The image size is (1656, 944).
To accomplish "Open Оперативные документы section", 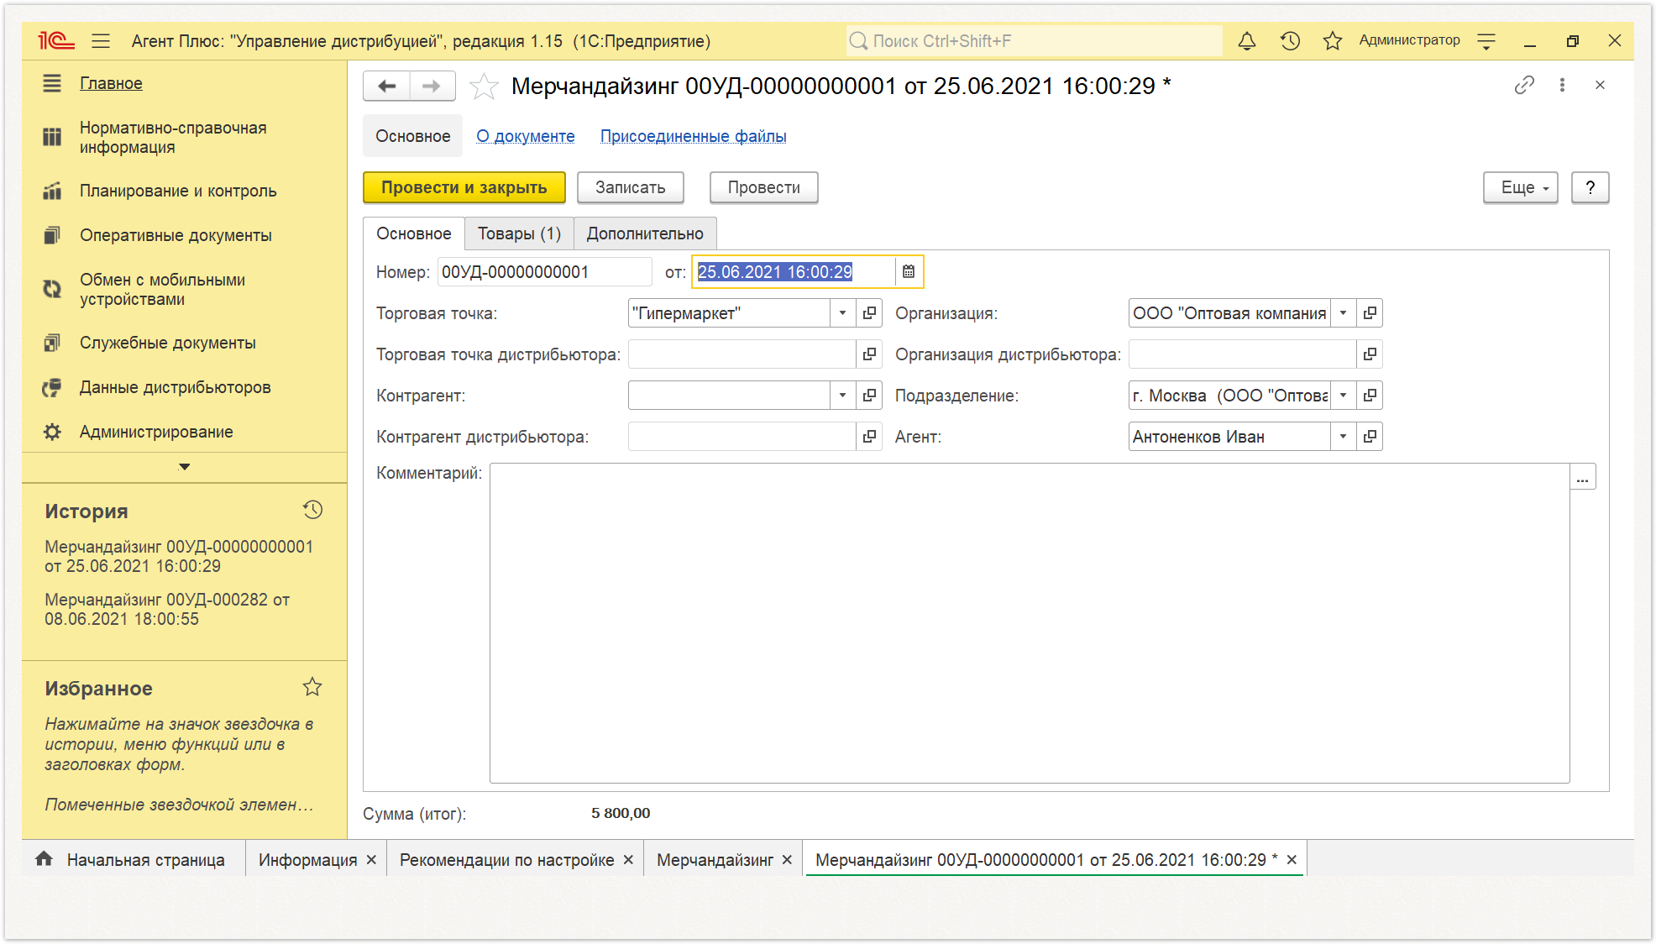I will tap(176, 235).
